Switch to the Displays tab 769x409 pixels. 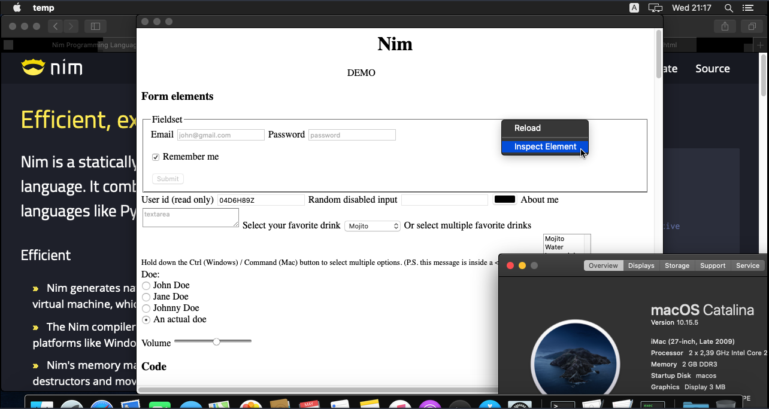point(641,265)
